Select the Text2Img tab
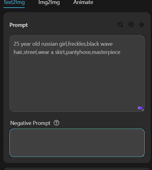 pyautogui.click(x=14, y=2)
